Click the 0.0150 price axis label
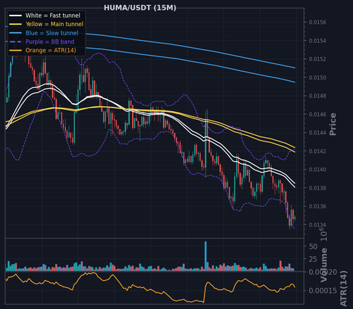Image resolution: width=353 pixels, height=309 pixels. [318, 77]
